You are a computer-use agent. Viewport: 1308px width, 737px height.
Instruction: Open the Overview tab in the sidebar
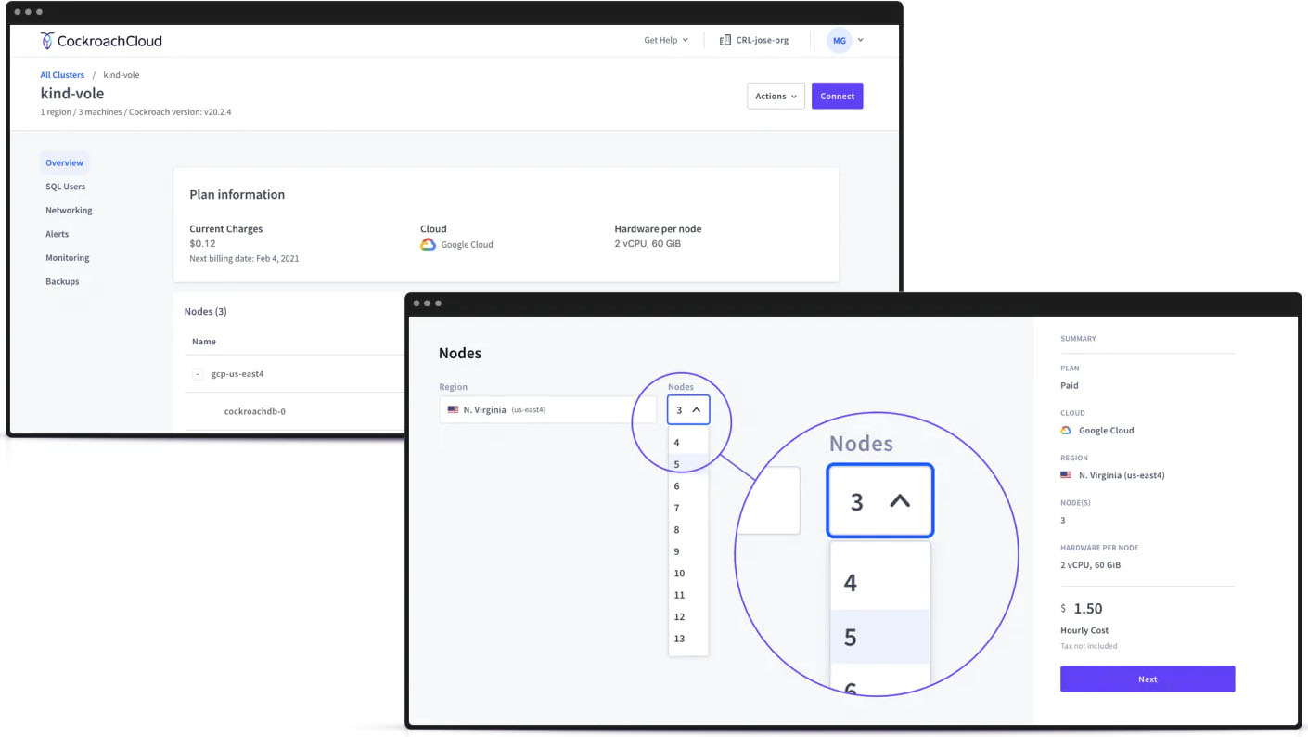(65, 163)
